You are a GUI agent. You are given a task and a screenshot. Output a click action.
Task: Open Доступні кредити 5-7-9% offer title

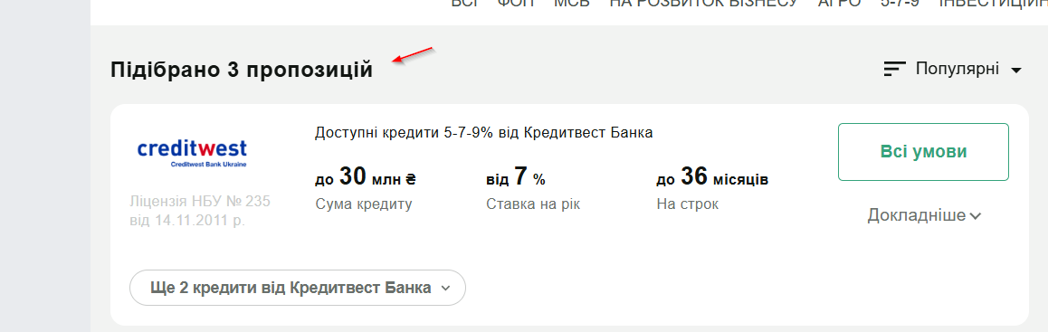[483, 133]
